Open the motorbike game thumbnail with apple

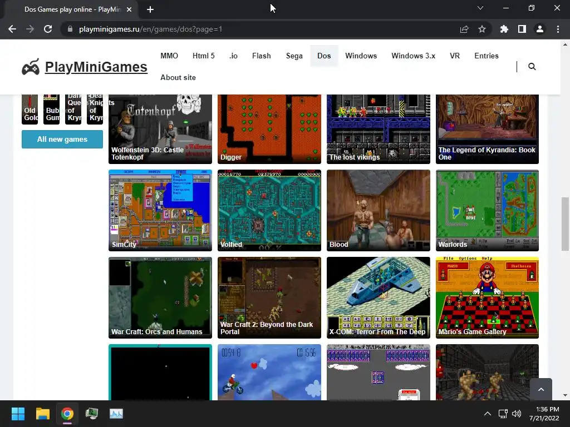(269, 372)
